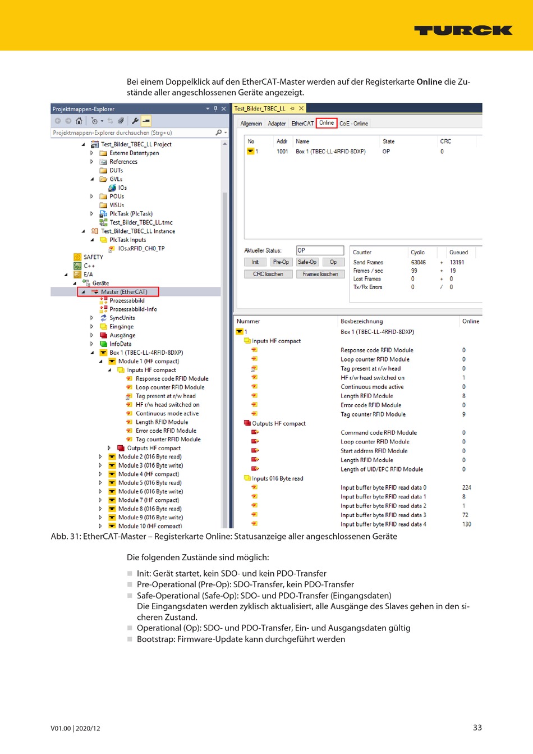Click the SyncUnits blue arrows icon

coord(103,318)
